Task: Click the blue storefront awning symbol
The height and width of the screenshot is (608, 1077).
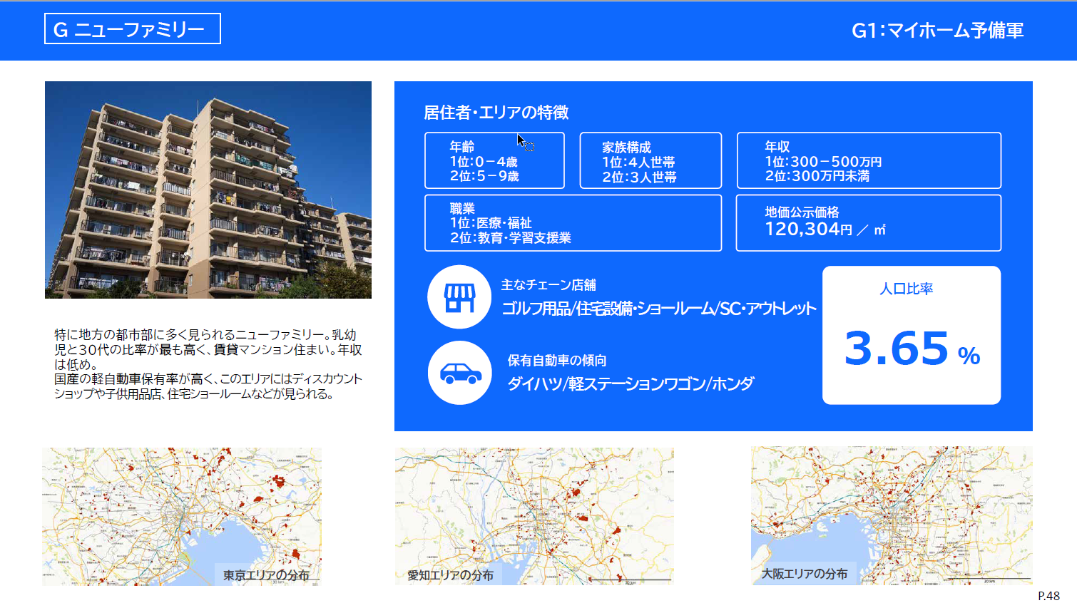Action: pyautogui.click(x=459, y=292)
